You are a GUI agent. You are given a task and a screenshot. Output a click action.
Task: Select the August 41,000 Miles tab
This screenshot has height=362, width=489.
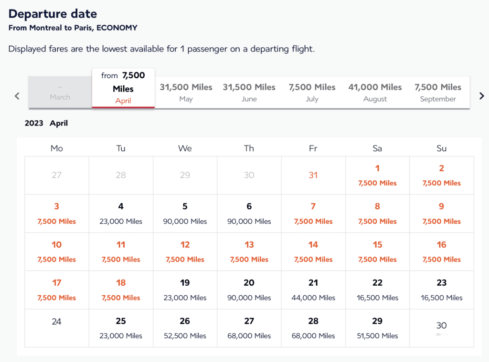tap(375, 93)
